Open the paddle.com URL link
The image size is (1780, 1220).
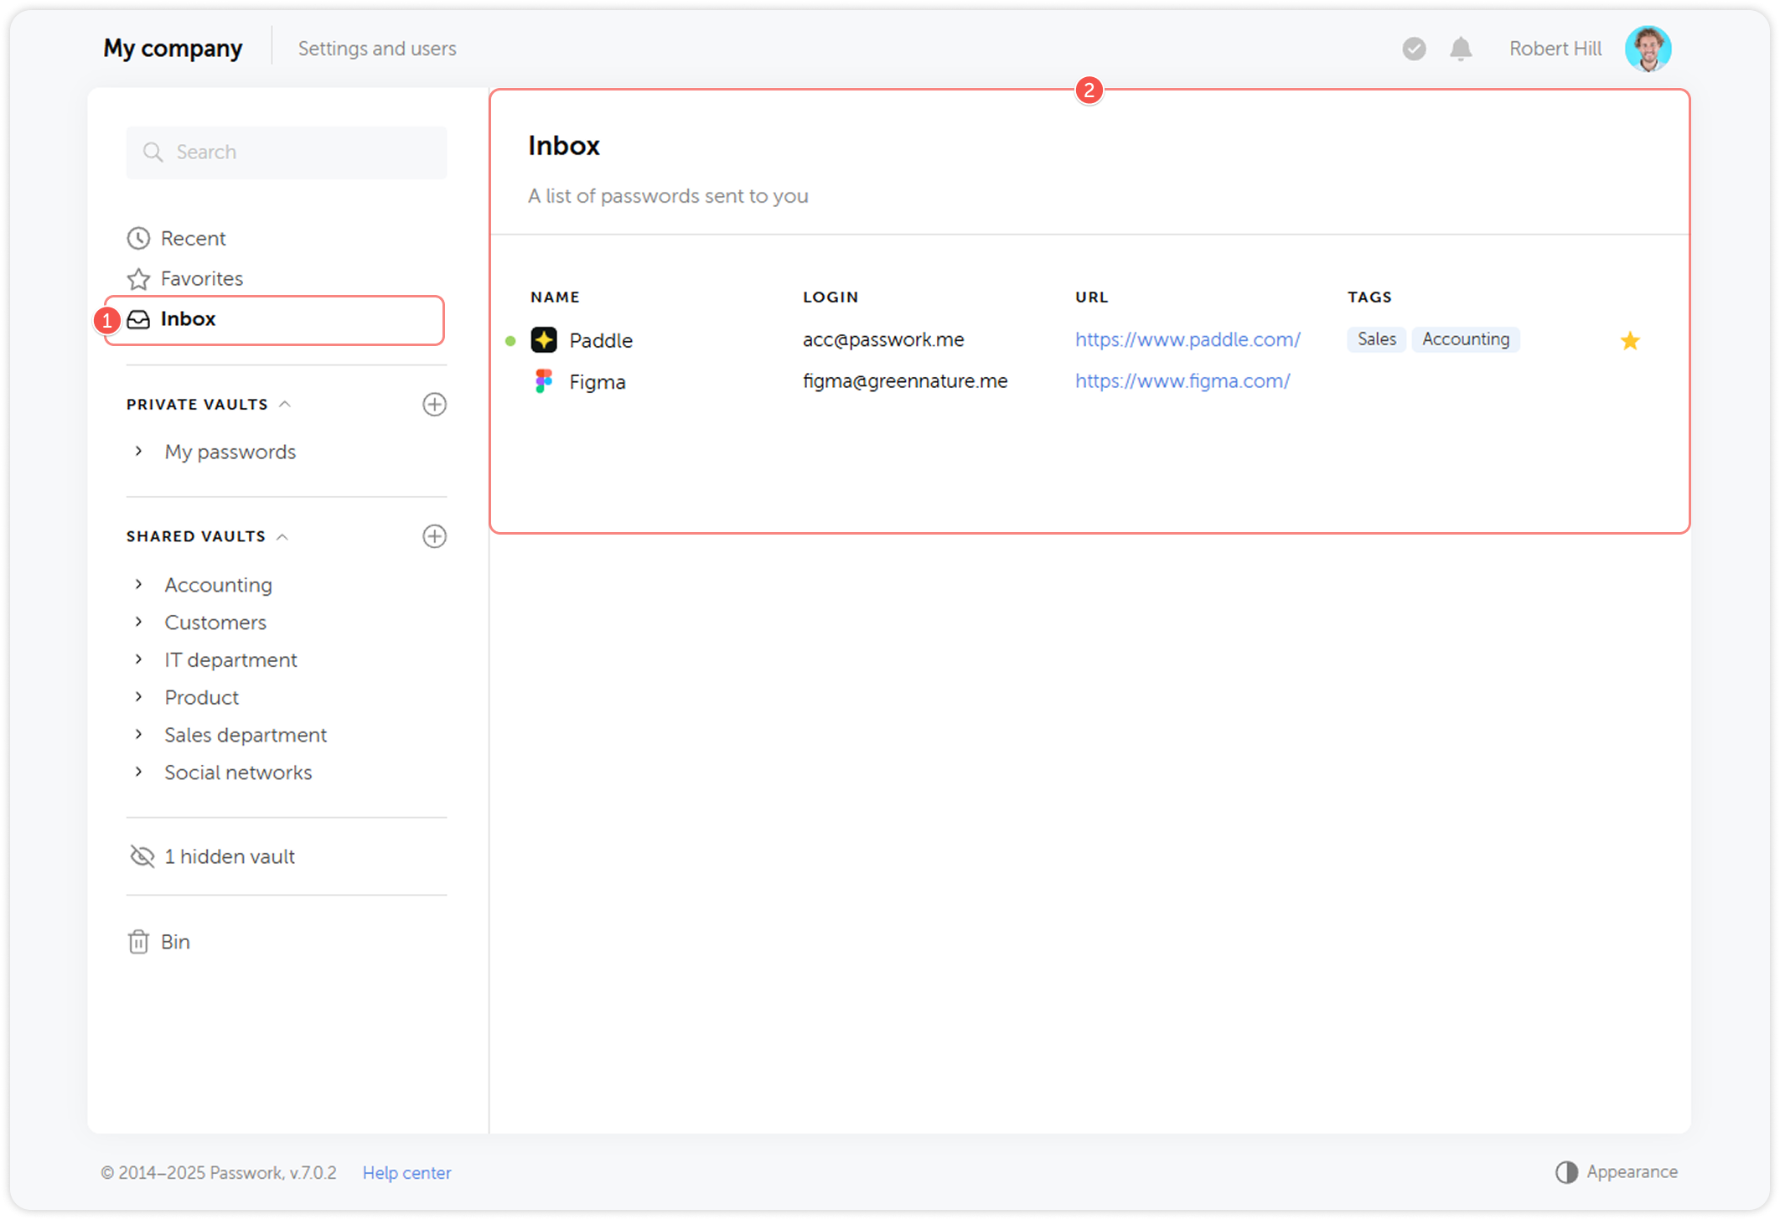[1188, 339]
